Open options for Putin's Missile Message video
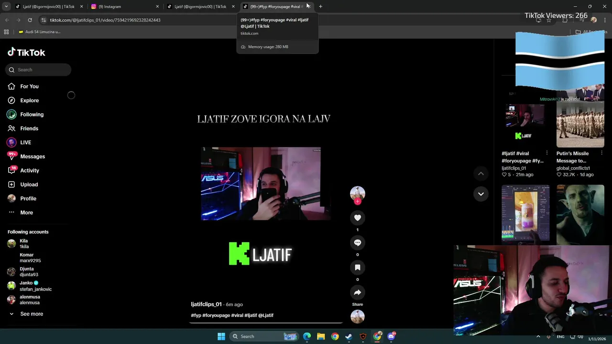 pos(601,153)
